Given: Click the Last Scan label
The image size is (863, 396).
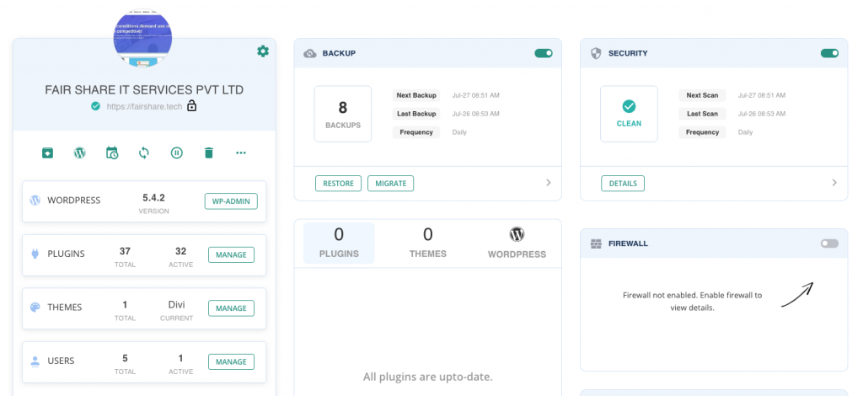Looking at the screenshot, I should [x=702, y=114].
